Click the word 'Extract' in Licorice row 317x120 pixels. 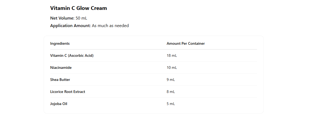(x=79, y=92)
